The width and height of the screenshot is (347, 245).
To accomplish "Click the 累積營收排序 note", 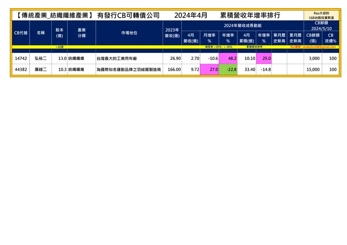I will (x=255, y=47).
